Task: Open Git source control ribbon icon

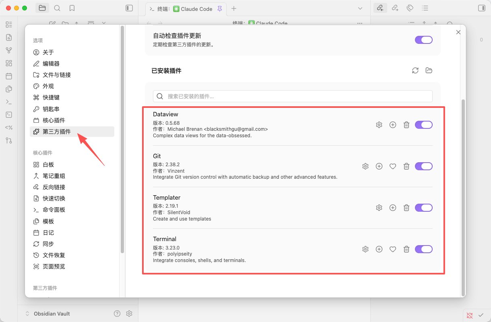Action: (9, 140)
